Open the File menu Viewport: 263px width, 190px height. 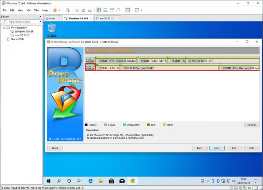pyautogui.click(x=5, y=11)
